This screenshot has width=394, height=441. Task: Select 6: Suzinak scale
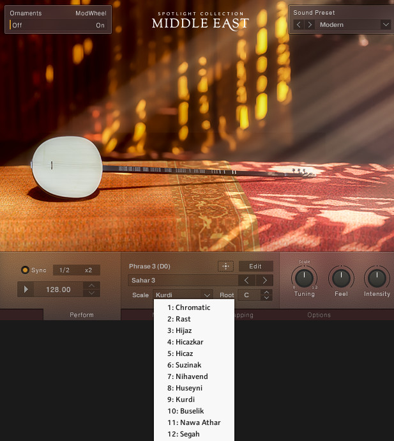tap(194, 365)
